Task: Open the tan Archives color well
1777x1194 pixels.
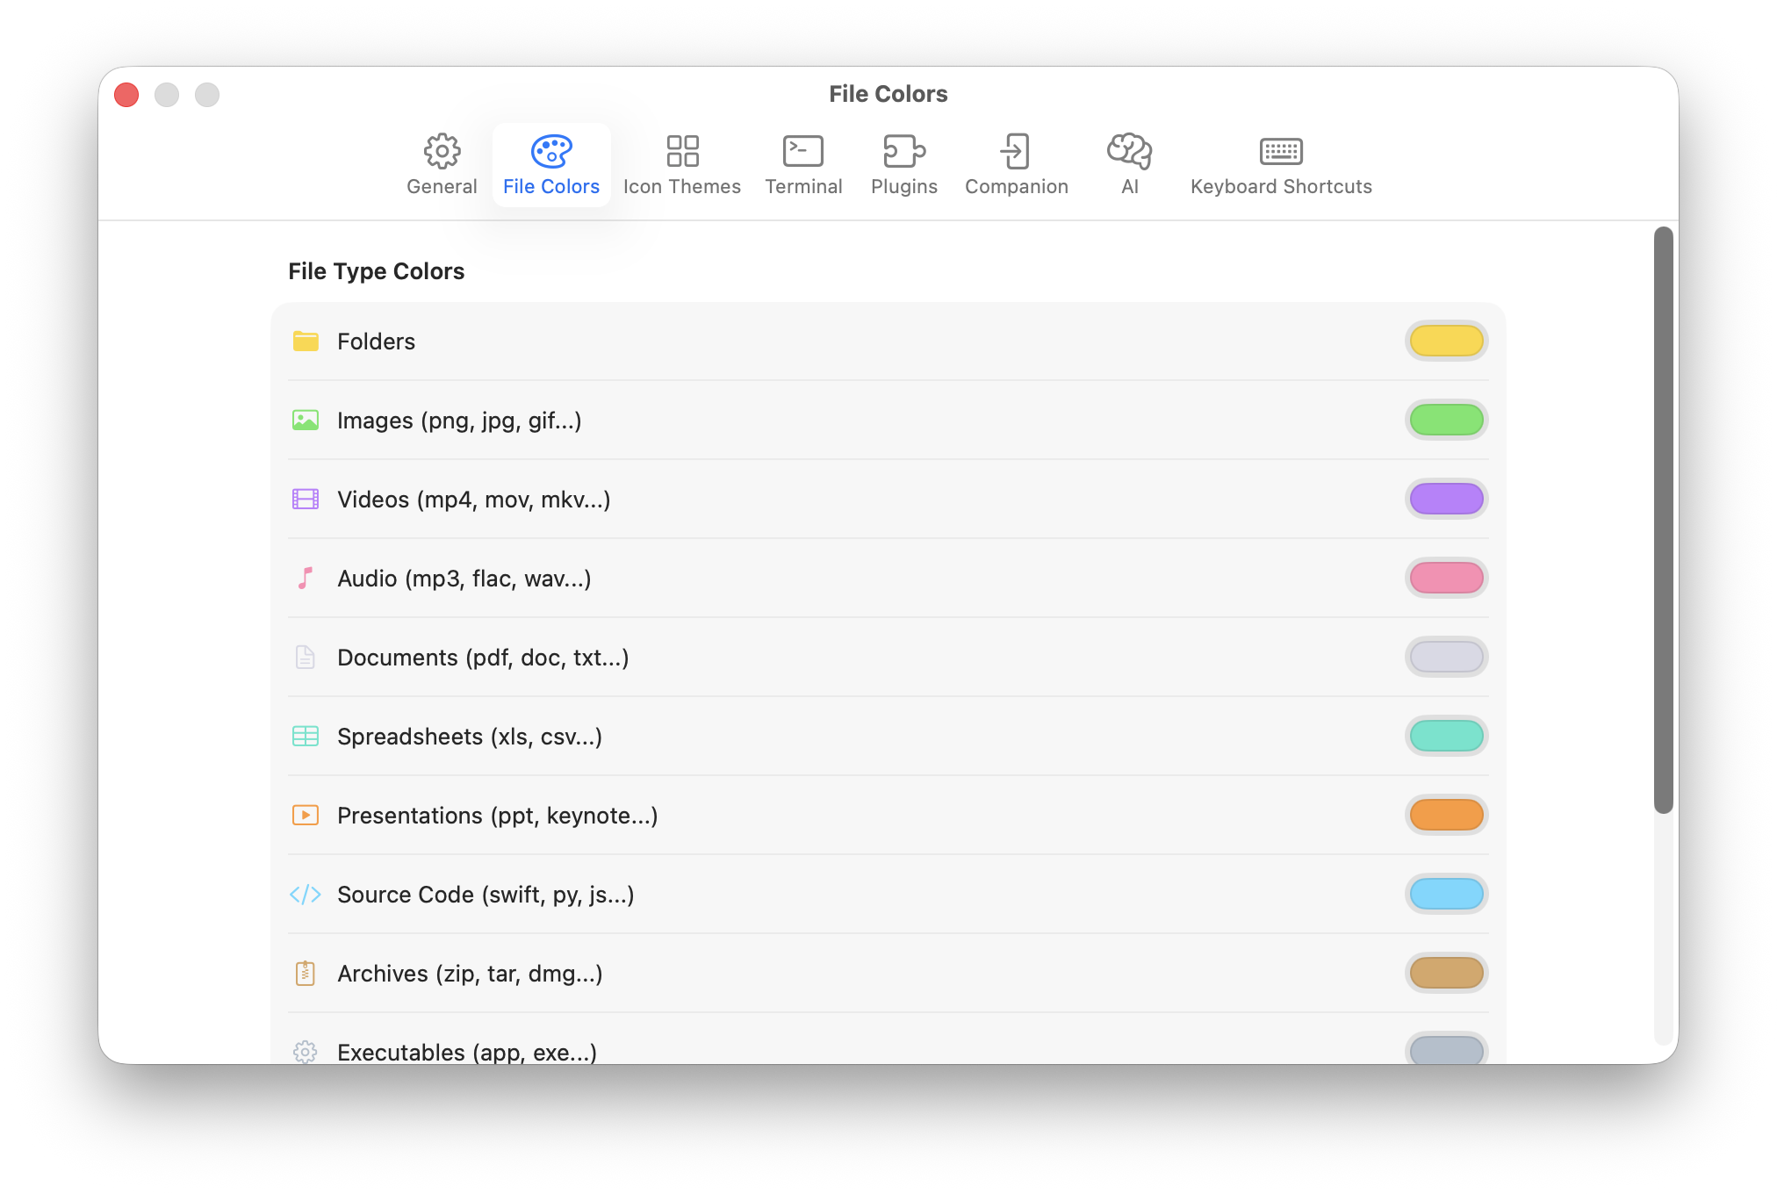Action: (1446, 973)
